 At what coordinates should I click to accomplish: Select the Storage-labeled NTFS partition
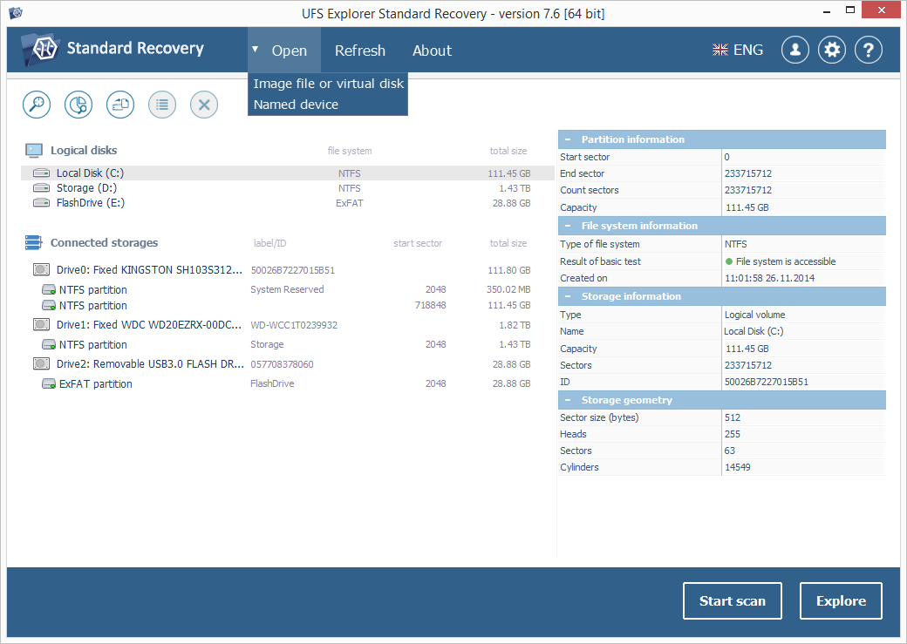coord(287,344)
